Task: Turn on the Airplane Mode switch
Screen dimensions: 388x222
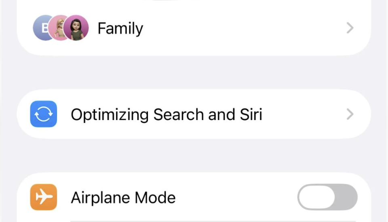Action: (327, 197)
